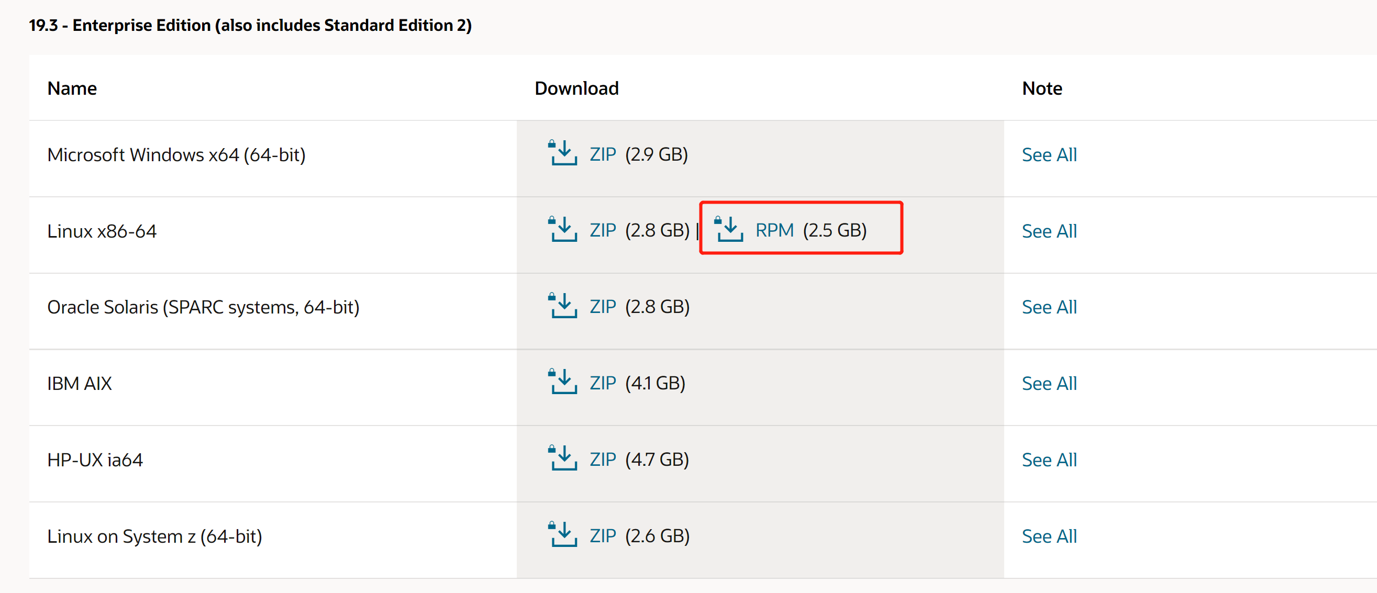Download Linux on System z ZIP link

tap(603, 536)
